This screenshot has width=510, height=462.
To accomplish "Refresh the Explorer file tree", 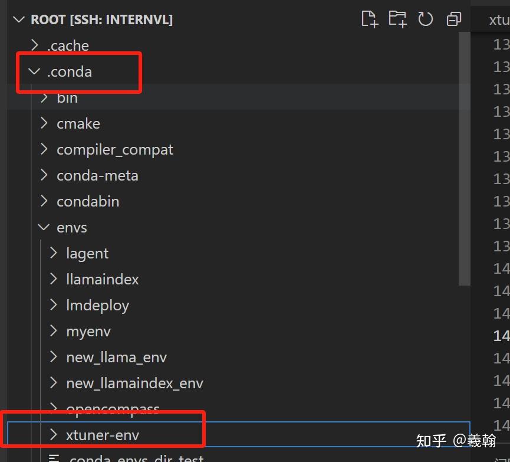I will 426,19.
